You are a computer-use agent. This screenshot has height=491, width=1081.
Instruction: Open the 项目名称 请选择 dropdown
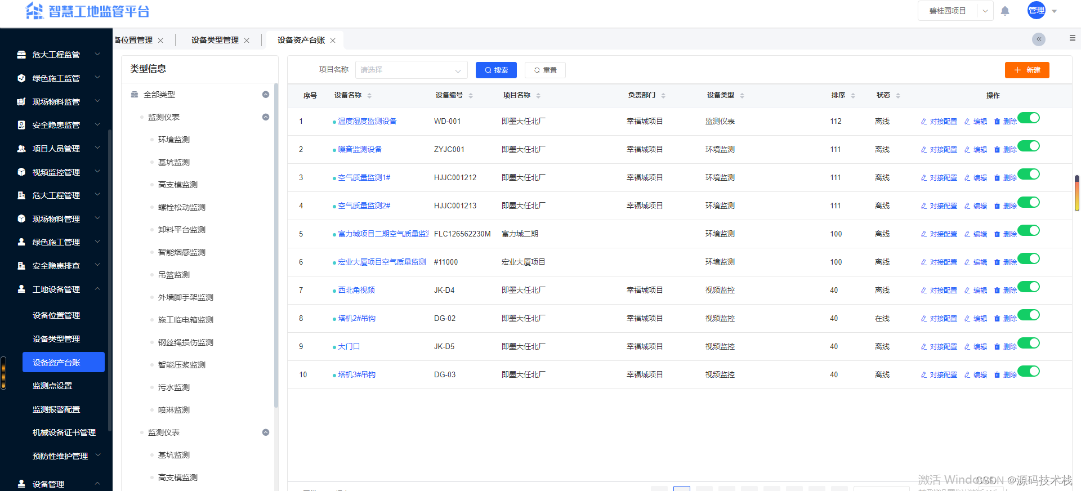pyautogui.click(x=411, y=70)
